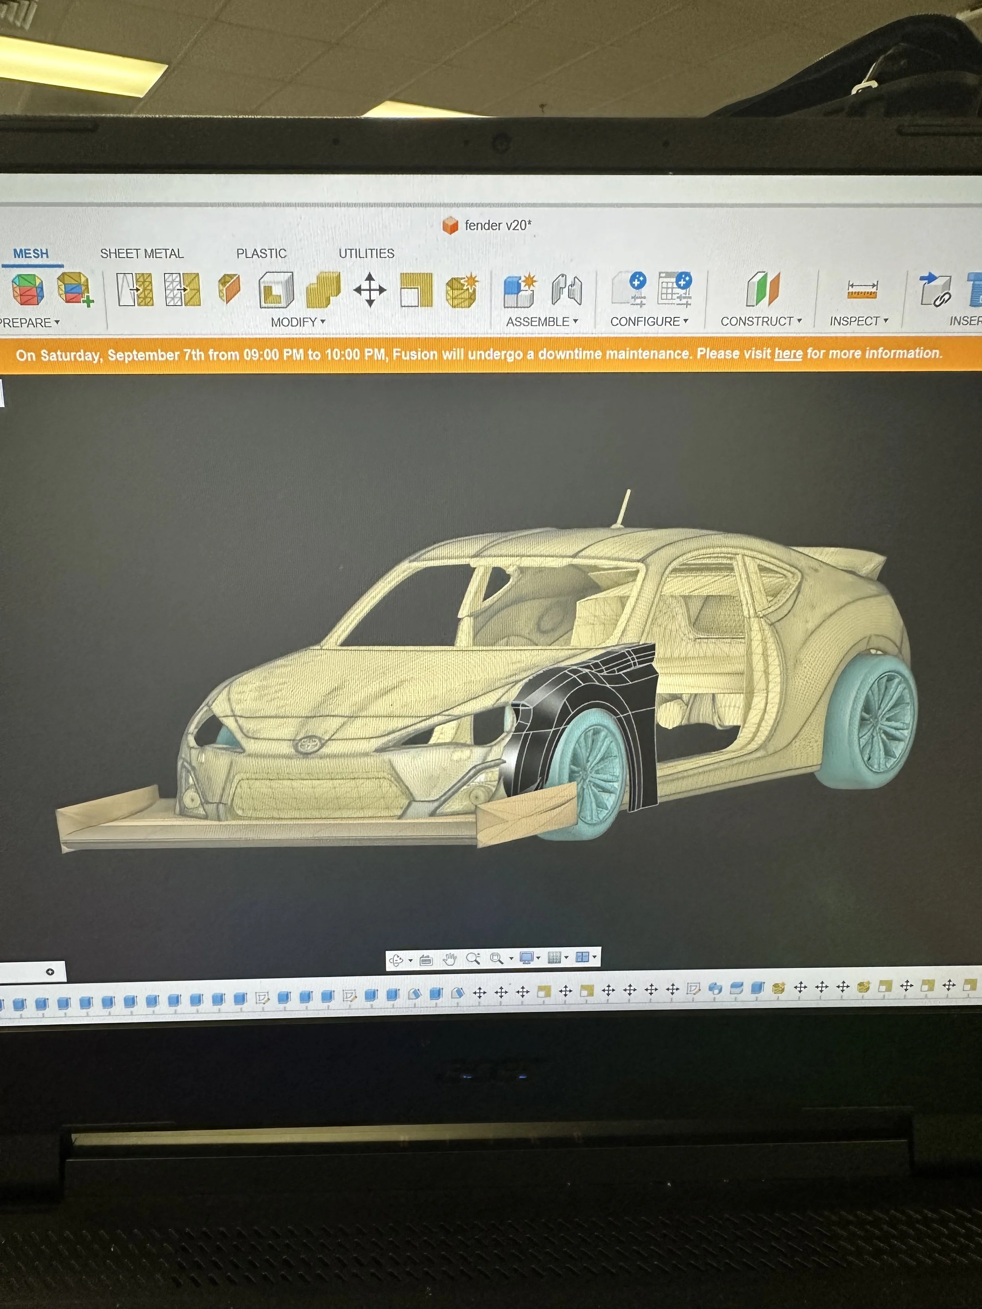Viewport: 982px width, 1309px height.
Task: Expand the CONSTRUCT dropdown menu
Action: 760,321
